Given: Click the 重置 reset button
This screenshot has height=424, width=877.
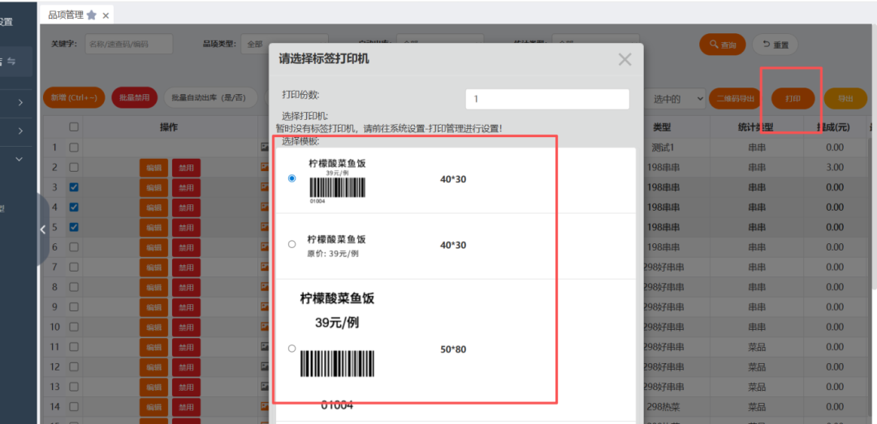Looking at the screenshot, I should [775, 45].
